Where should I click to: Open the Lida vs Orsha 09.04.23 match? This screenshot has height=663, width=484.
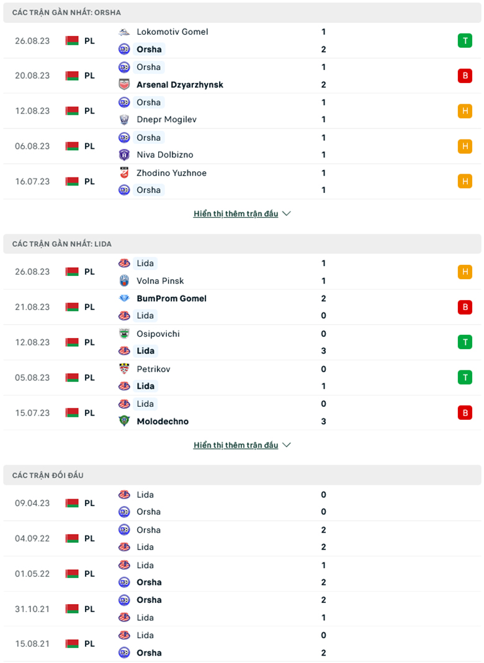click(x=236, y=503)
